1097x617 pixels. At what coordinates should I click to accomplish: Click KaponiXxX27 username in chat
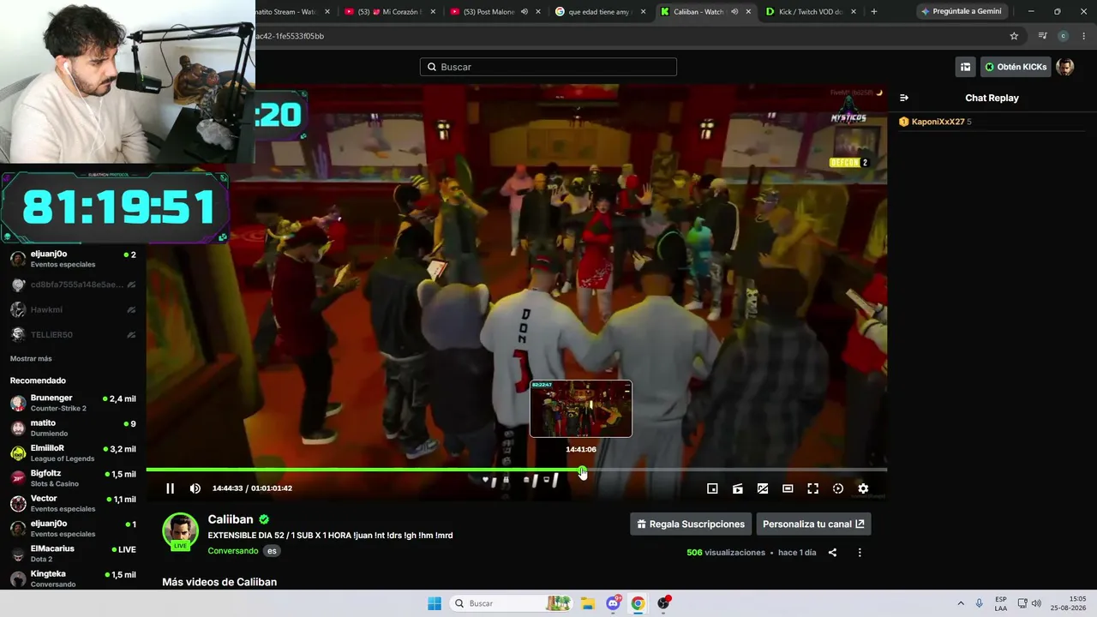[x=938, y=122]
